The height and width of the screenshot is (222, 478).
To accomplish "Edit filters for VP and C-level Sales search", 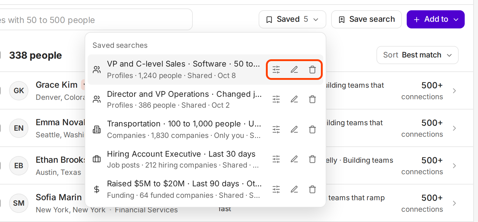I will (276, 70).
